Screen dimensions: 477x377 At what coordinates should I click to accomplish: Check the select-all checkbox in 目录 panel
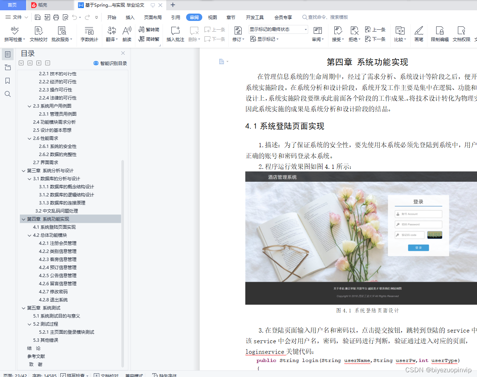coord(21,63)
